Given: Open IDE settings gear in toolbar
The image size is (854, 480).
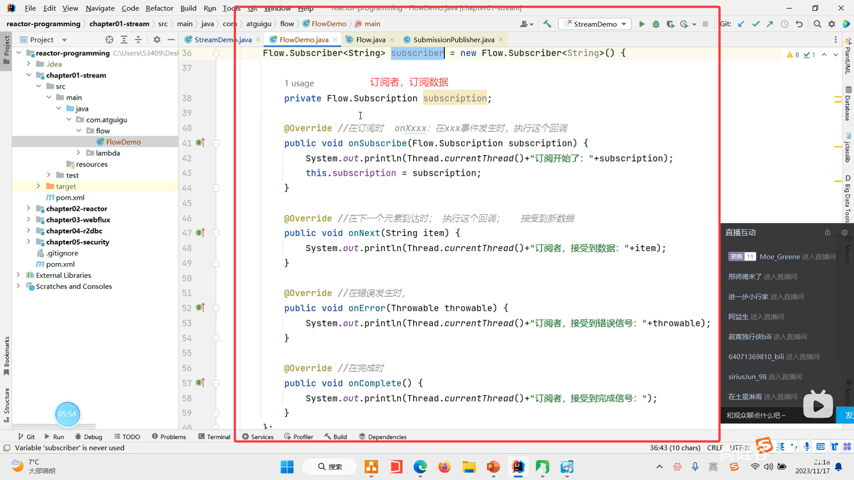Looking at the screenshot, I should (832, 24).
